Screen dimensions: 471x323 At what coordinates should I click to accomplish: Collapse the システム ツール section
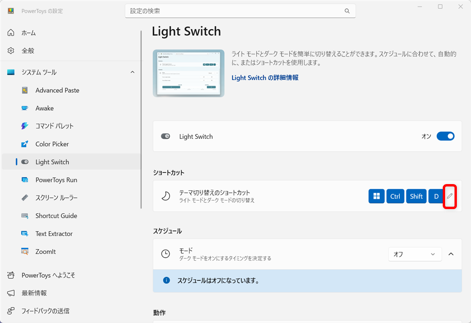pyautogui.click(x=132, y=72)
